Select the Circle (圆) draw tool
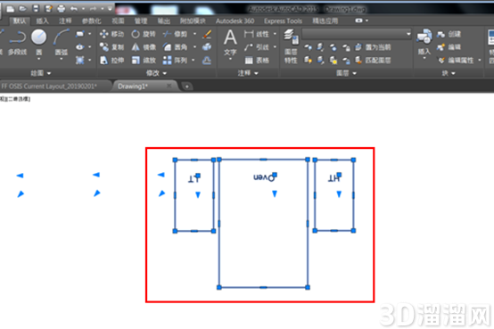This screenshot has height=329, width=494. [x=38, y=43]
